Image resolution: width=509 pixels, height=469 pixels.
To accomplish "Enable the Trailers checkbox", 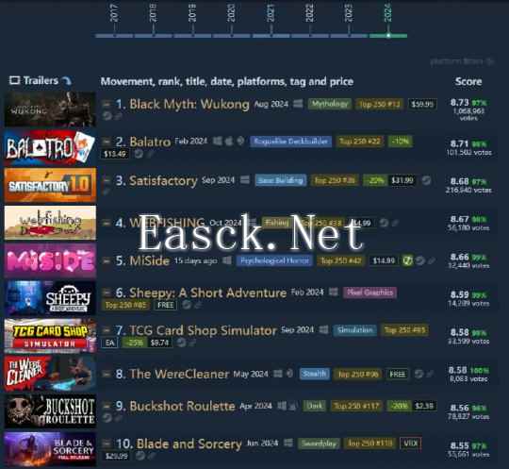I will pyautogui.click(x=14, y=80).
